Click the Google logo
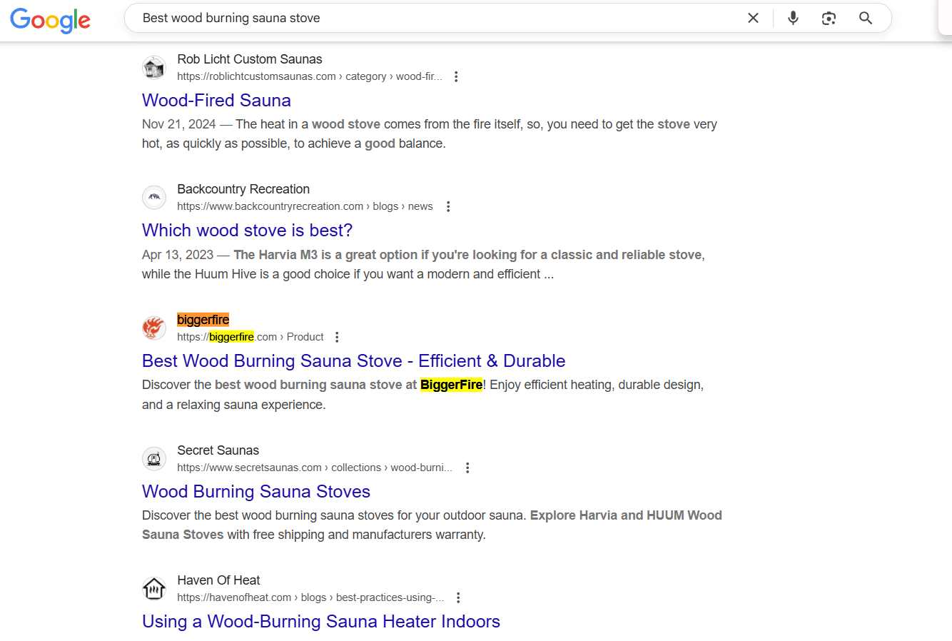 49,21
